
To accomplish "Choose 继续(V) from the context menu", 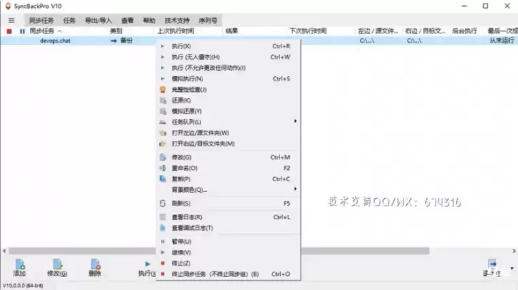I will (x=228, y=253).
